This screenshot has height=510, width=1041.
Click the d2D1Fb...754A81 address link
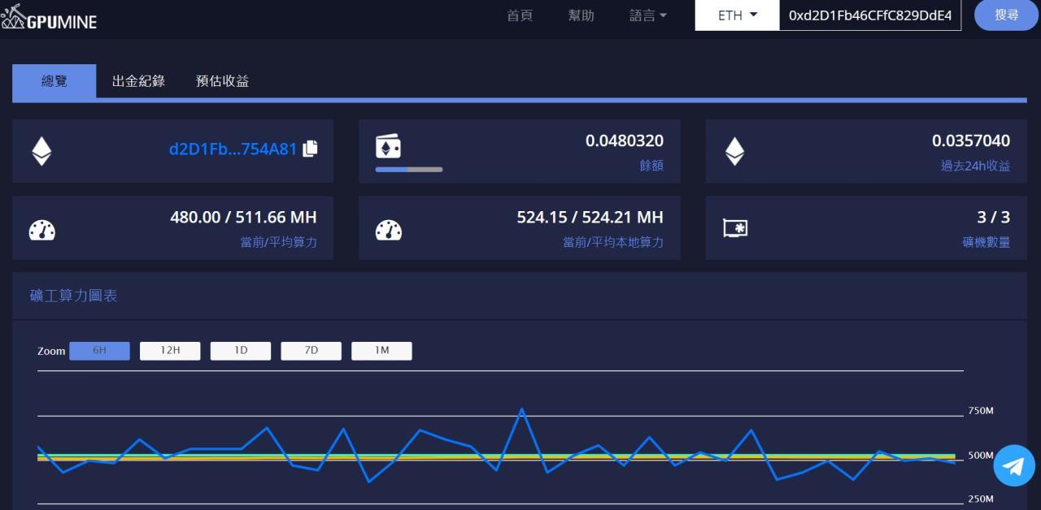(x=234, y=149)
